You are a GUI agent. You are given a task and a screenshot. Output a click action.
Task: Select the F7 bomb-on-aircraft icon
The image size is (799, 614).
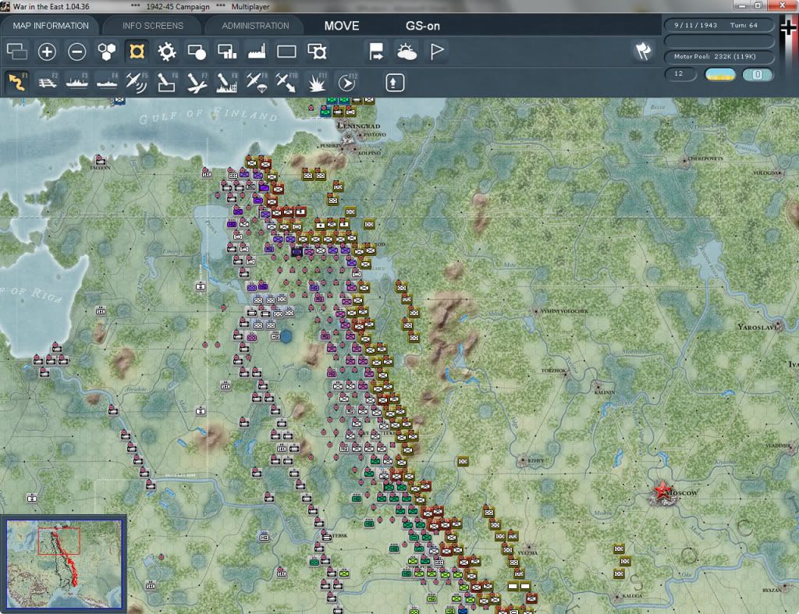click(197, 82)
